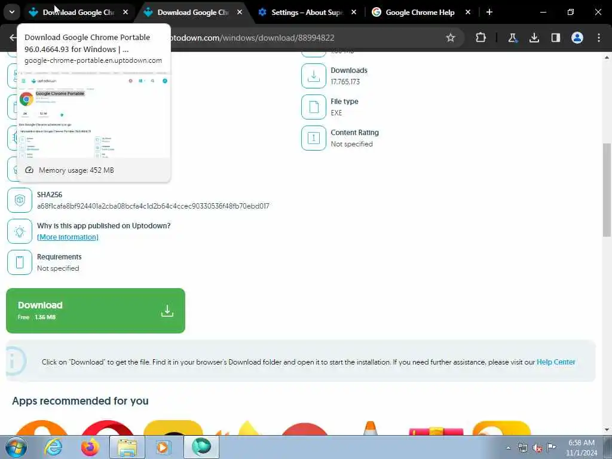Screen dimensions: 612x459
Task: Click the page preview thumbnail in tab hover card
Action: pyautogui.click(x=94, y=115)
